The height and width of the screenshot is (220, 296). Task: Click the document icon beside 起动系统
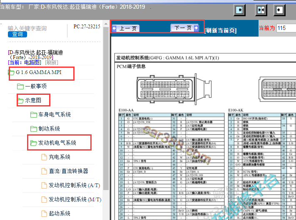44,214
